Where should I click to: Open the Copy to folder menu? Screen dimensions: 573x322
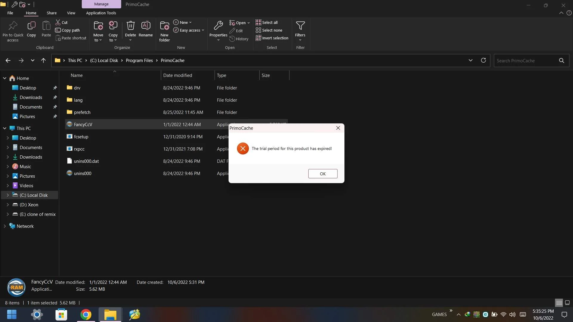pos(113,31)
